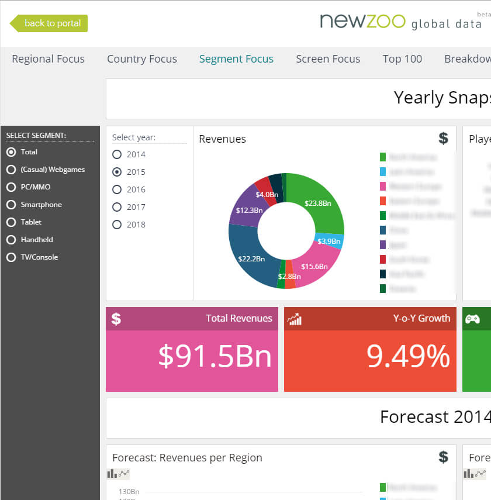Click the 'Revenues' panel title
The image size is (491, 500).
tap(222, 139)
